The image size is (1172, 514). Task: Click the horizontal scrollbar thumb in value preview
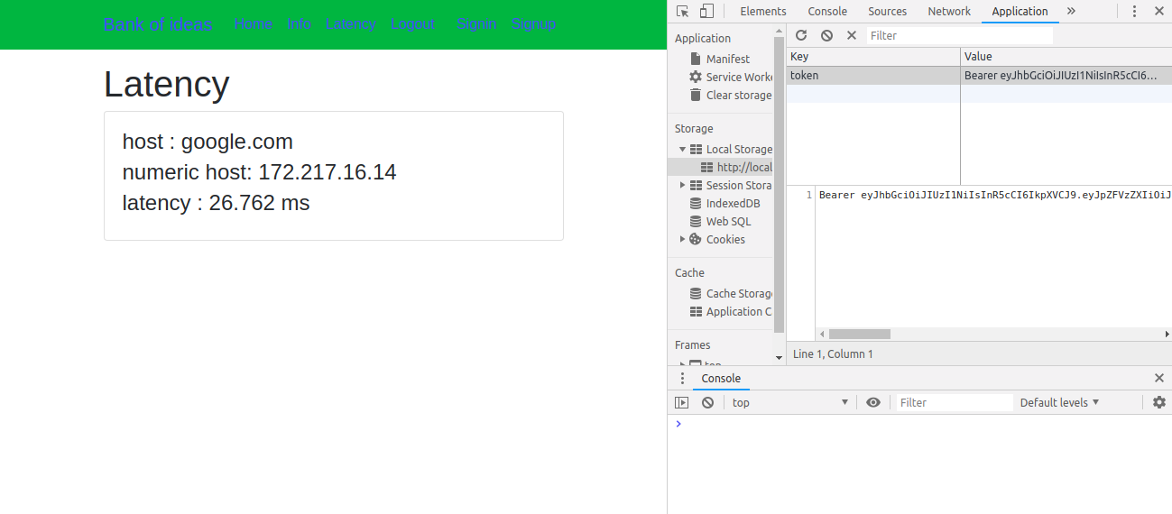(x=860, y=334)
